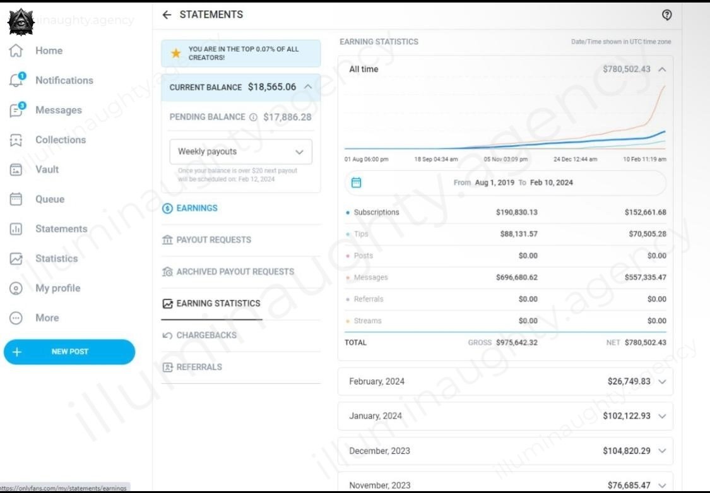
Task: Expand the December, 2023 earnings row
Action: 506,451
